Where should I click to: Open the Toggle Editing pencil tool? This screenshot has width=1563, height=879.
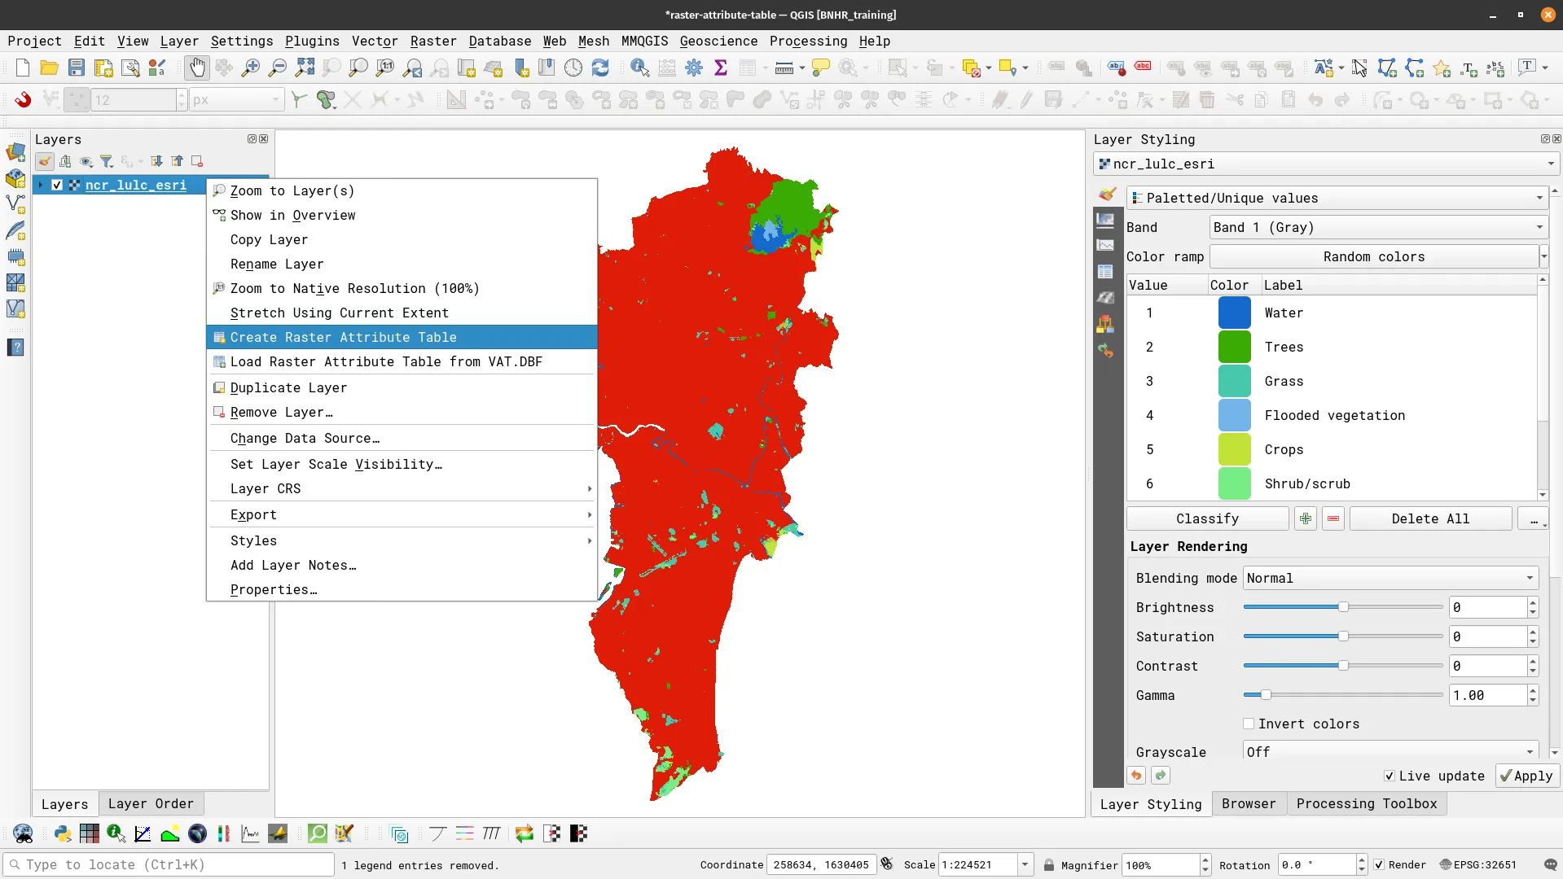pos(1025,99)
